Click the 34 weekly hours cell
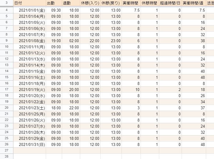 pos(194,102)
